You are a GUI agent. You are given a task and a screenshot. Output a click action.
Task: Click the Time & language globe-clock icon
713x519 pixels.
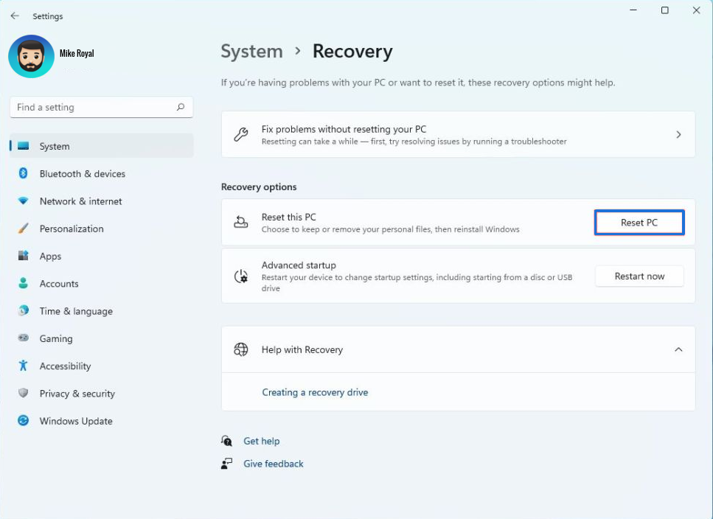pyautogui.click(x=23, y=310)
